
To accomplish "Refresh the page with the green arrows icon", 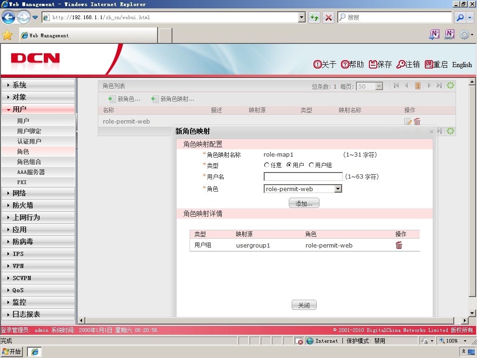I will (x=314, y=17).
